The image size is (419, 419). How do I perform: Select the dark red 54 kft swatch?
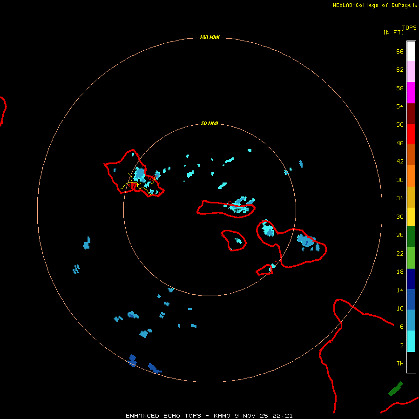(x=411, y=114)
